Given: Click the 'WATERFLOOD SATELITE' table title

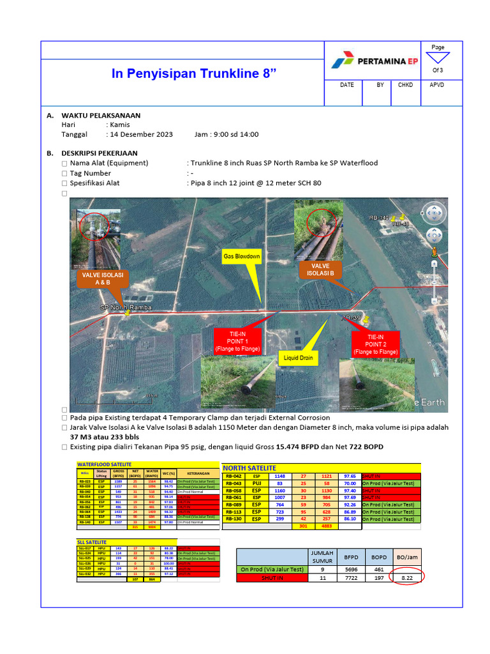Looking at the screenshot, I should pos(104,464).
